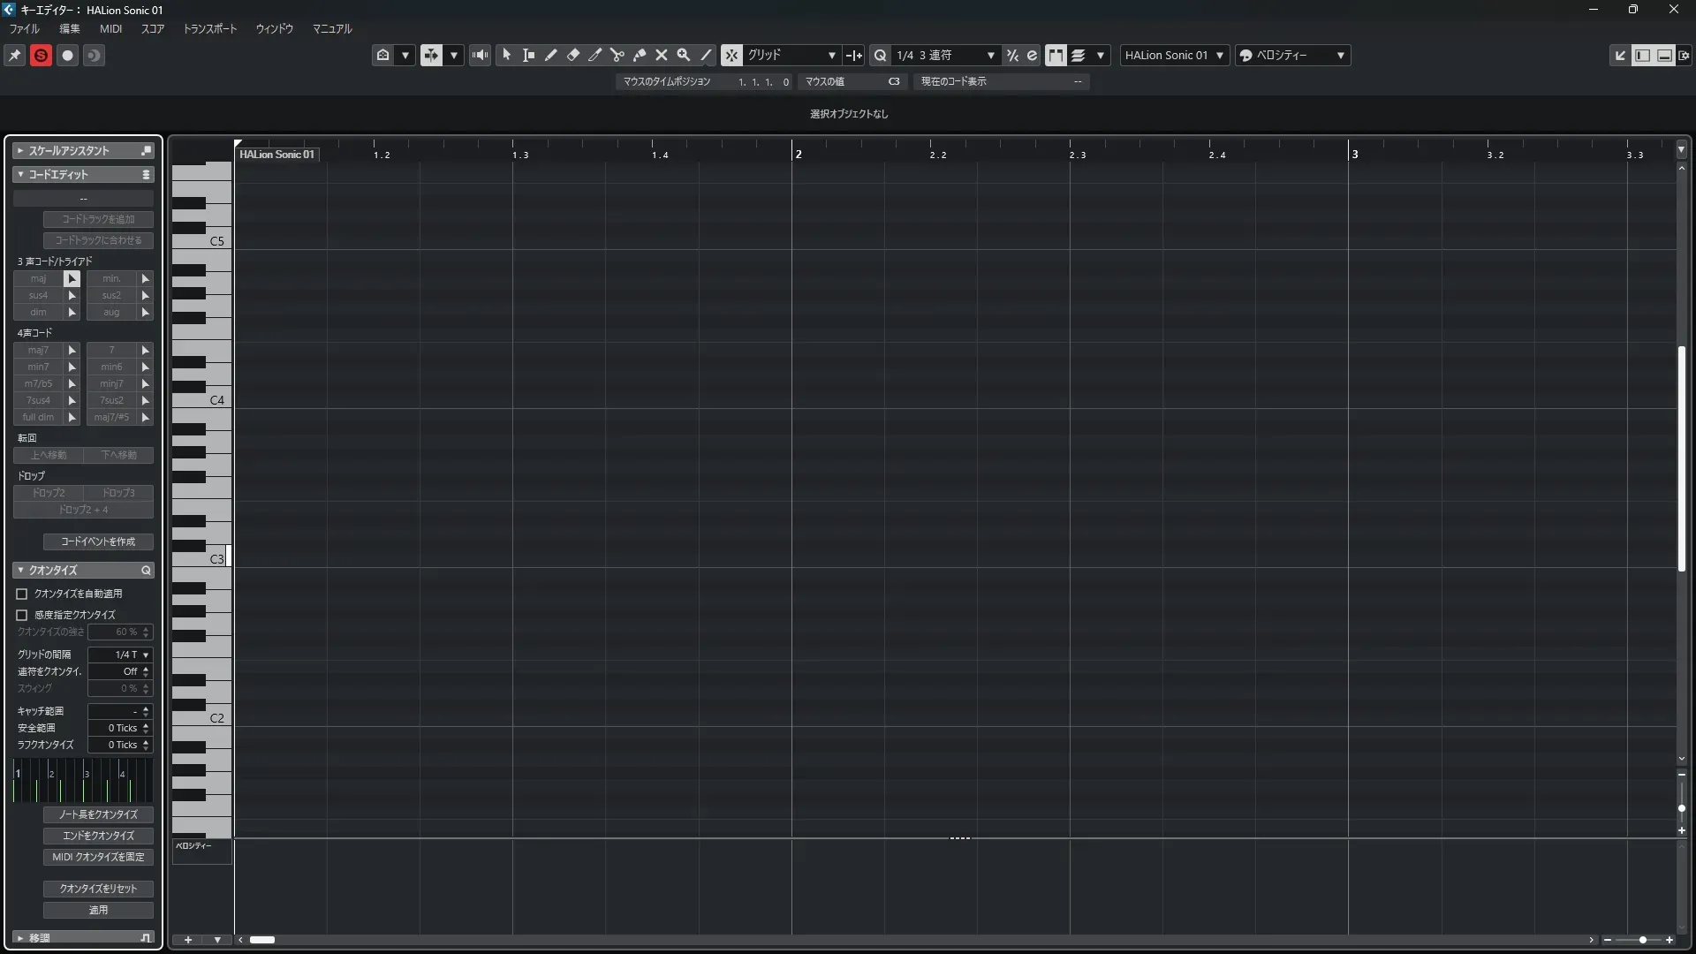Screen dimensions: 1696x954
Task: Click the コードイベントを作成 button
Action: (98, 541)
